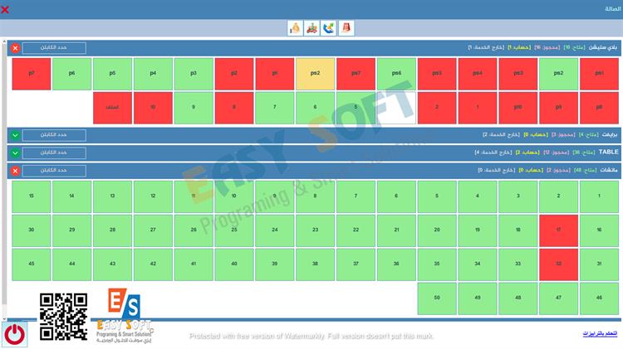Select ماتشات tile 38
The height and width of the screenshot is (349, 623).
[315, 264]
